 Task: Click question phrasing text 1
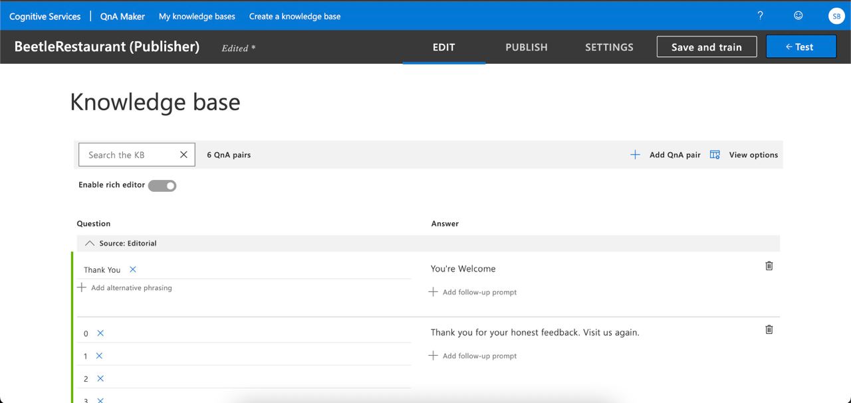[x=85, y=357]
